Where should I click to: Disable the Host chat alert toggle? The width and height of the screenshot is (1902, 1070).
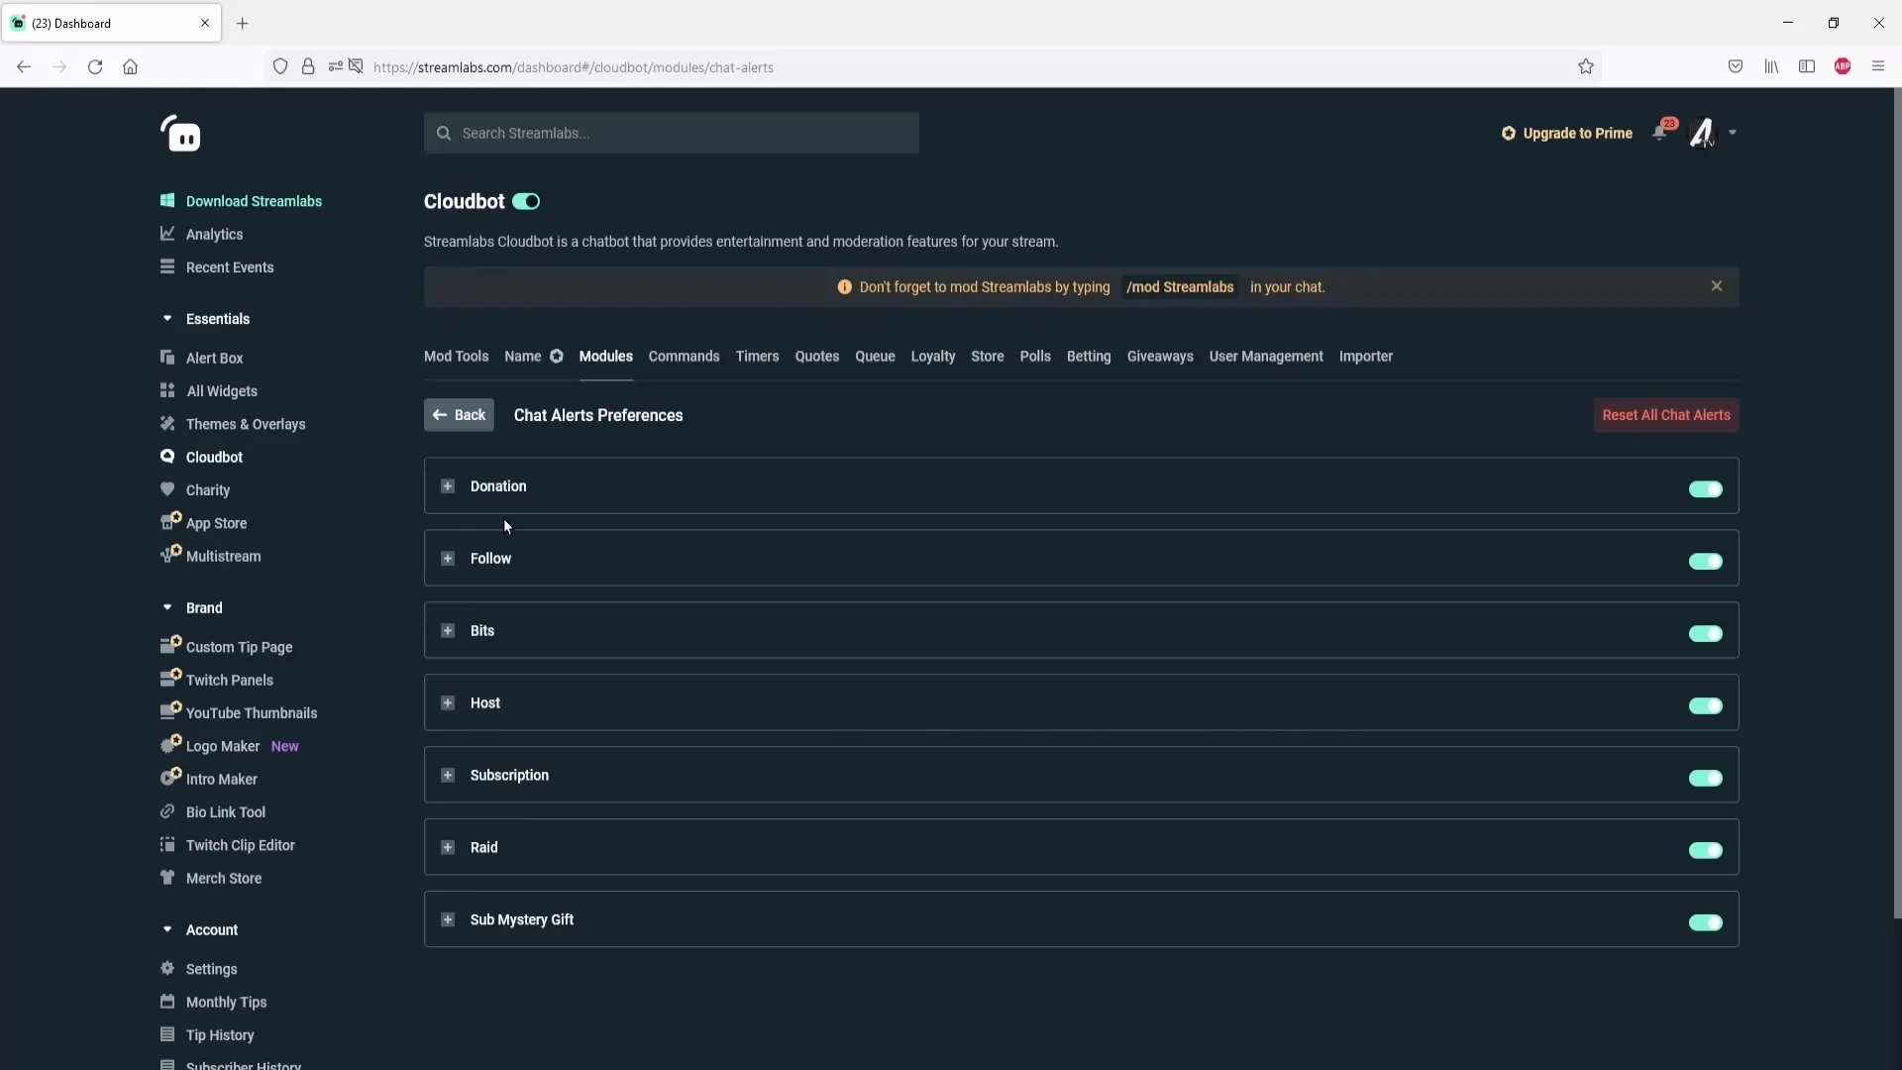(x=1706, y=705)
